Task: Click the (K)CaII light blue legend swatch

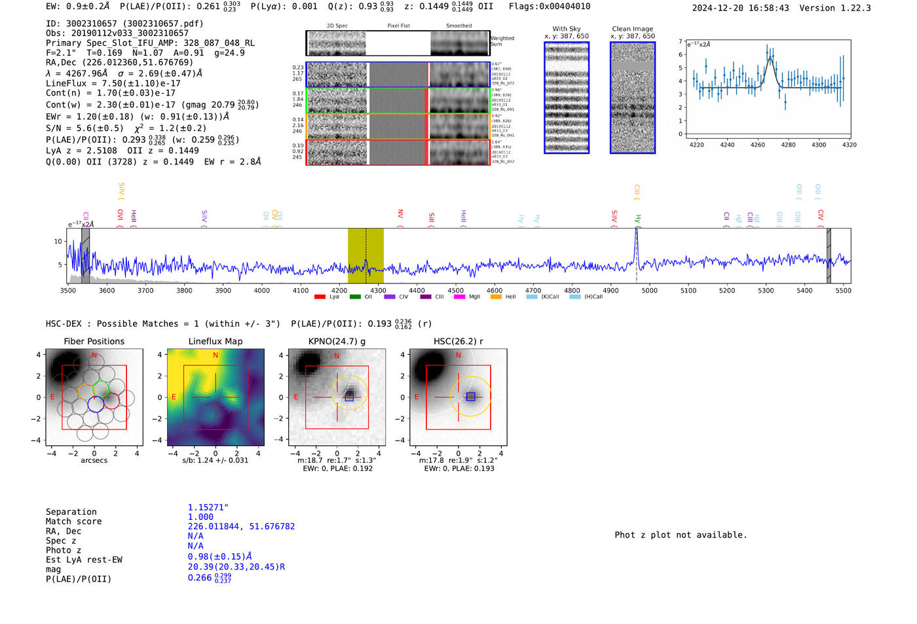Action: pyautogui.click(x=532, y=297)
